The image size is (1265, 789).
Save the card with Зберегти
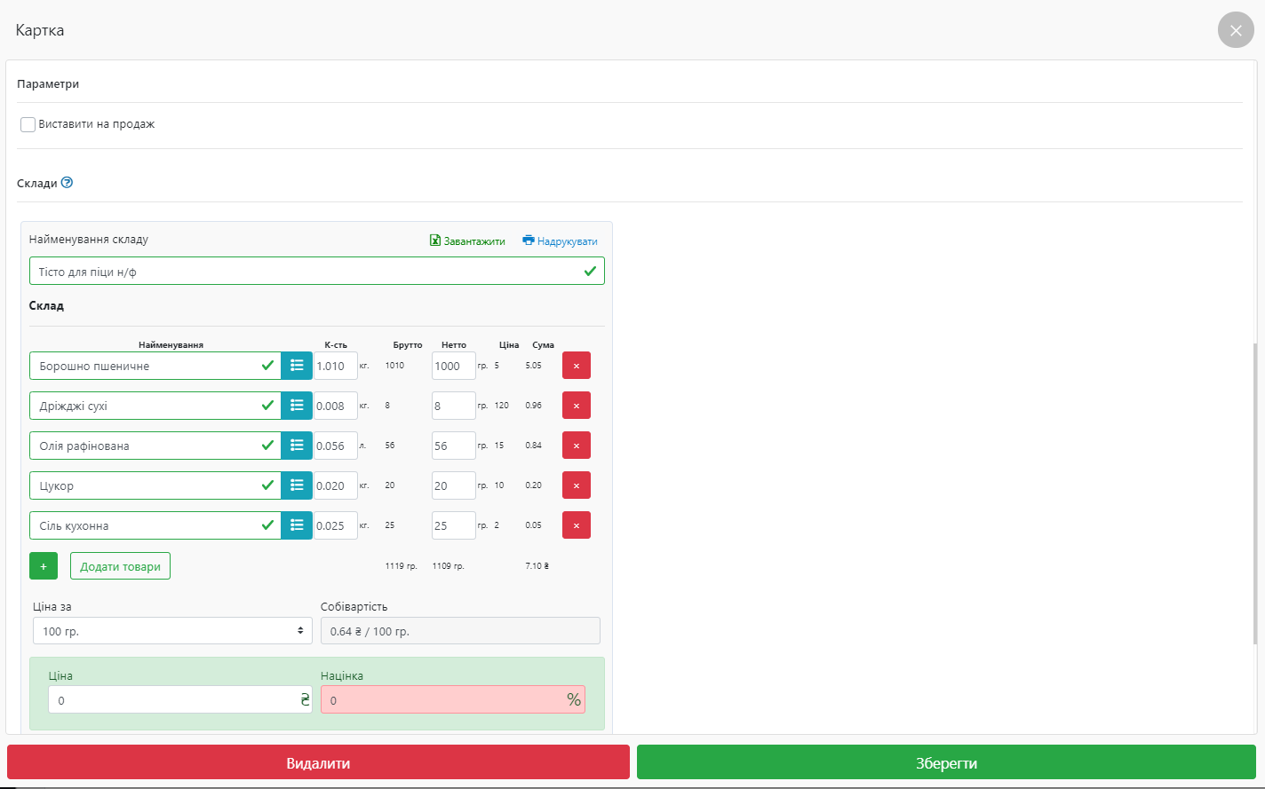tap(946, 762)
